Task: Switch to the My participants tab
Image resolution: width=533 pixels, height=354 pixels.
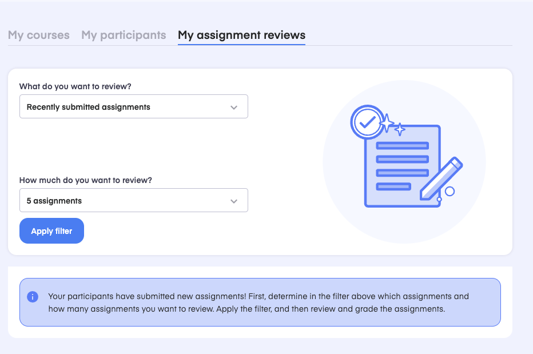Action: point(124,35)
